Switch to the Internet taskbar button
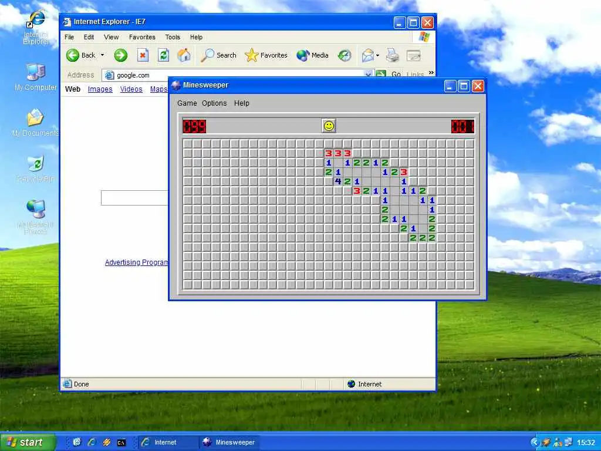 [168, 442]
